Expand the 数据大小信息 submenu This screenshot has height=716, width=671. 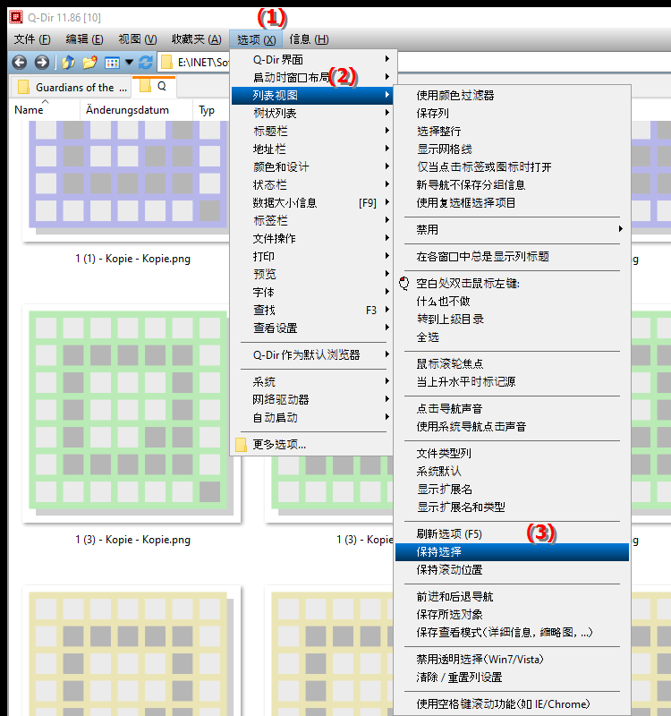[312, 203]
